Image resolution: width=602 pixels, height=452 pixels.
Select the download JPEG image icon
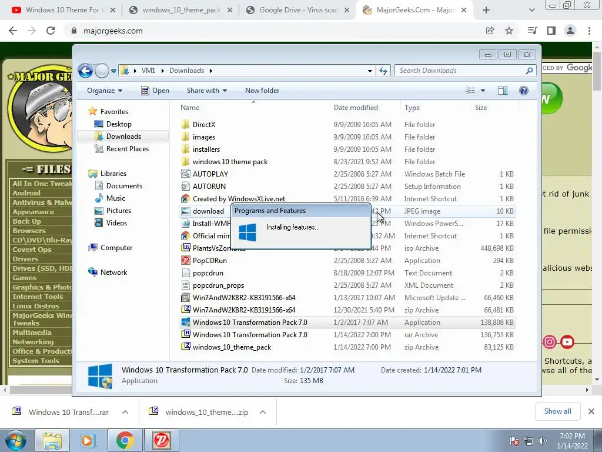click(185, 211)
